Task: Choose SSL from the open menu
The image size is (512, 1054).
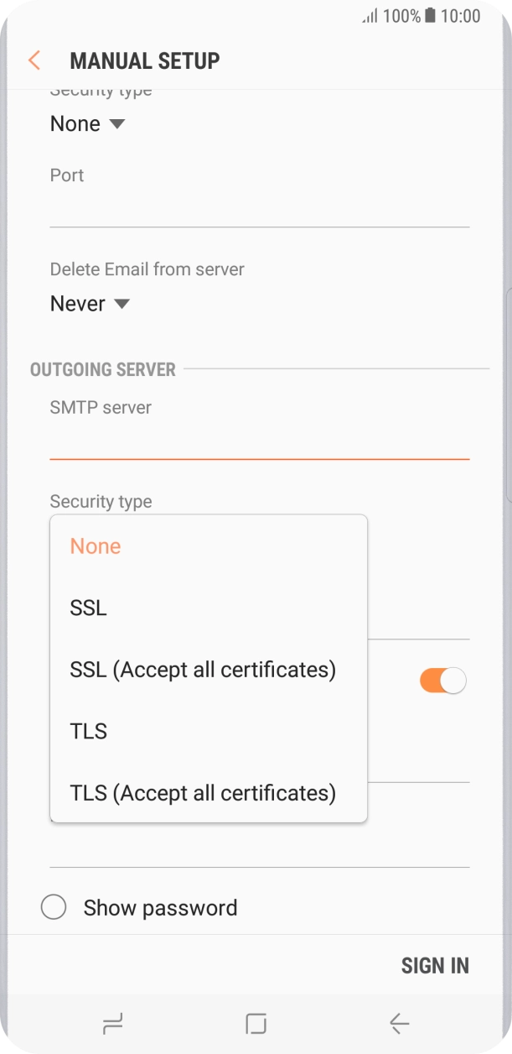Action: coord(87,608)
